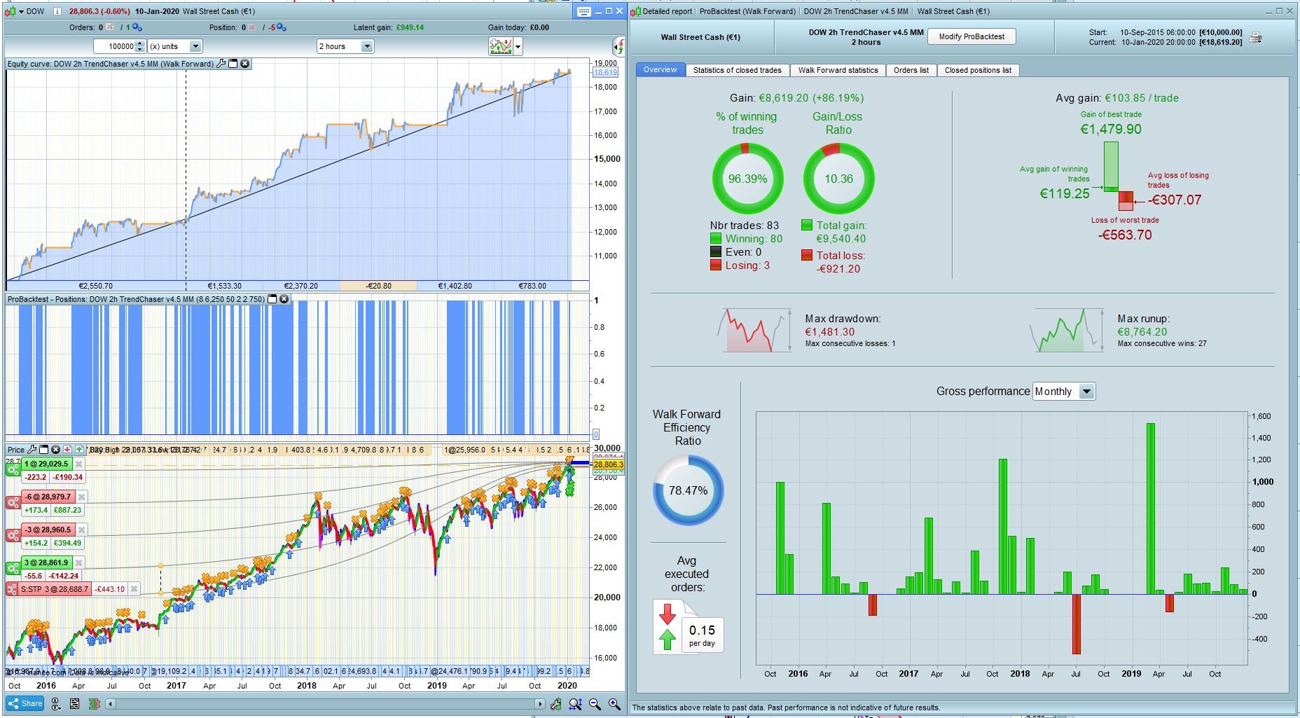Open Equity curve wrench settings
This screenshot has height=718, width=1300.
pos(221,64)
